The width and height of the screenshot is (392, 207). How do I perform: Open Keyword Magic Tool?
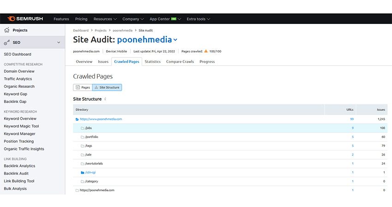(21, 126)
